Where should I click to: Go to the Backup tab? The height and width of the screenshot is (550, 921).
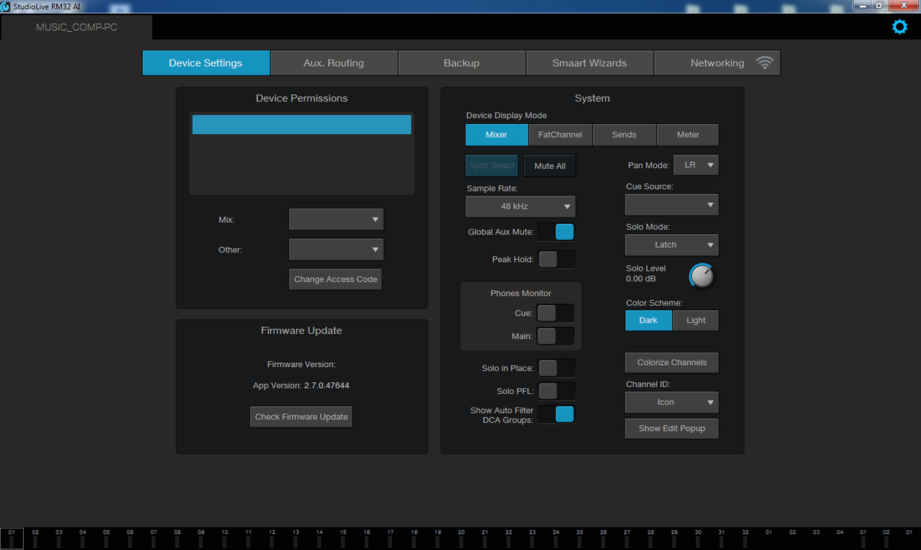click(x=462, y=63)
